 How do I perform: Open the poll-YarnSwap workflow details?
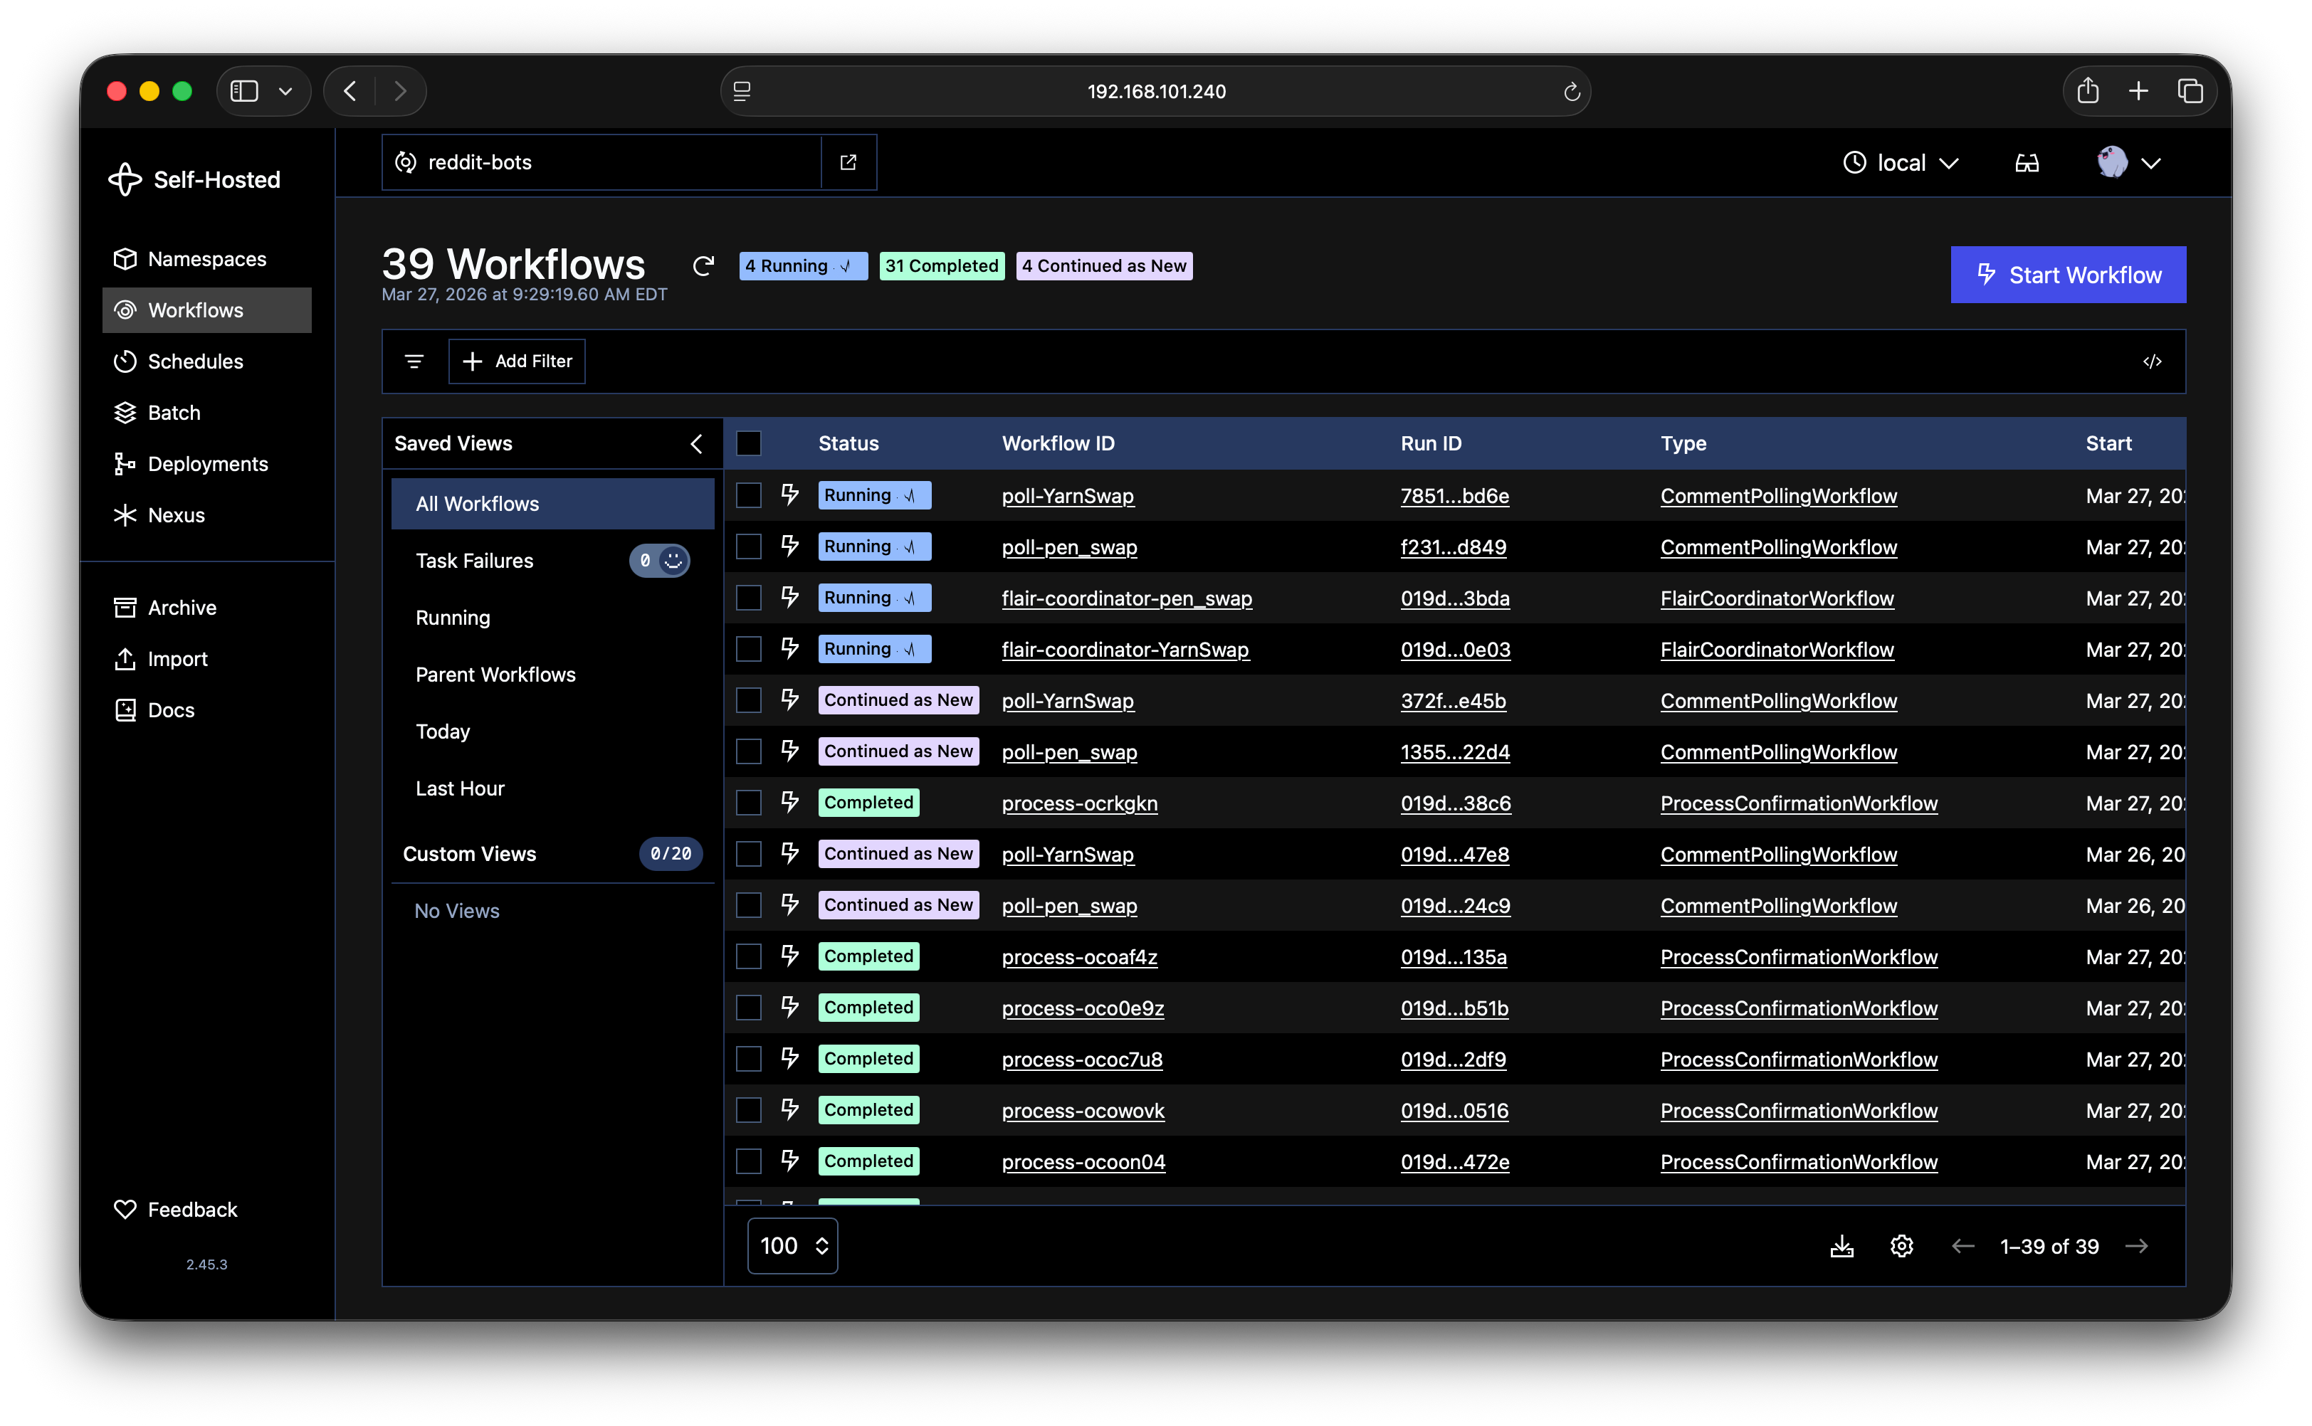1068,496
